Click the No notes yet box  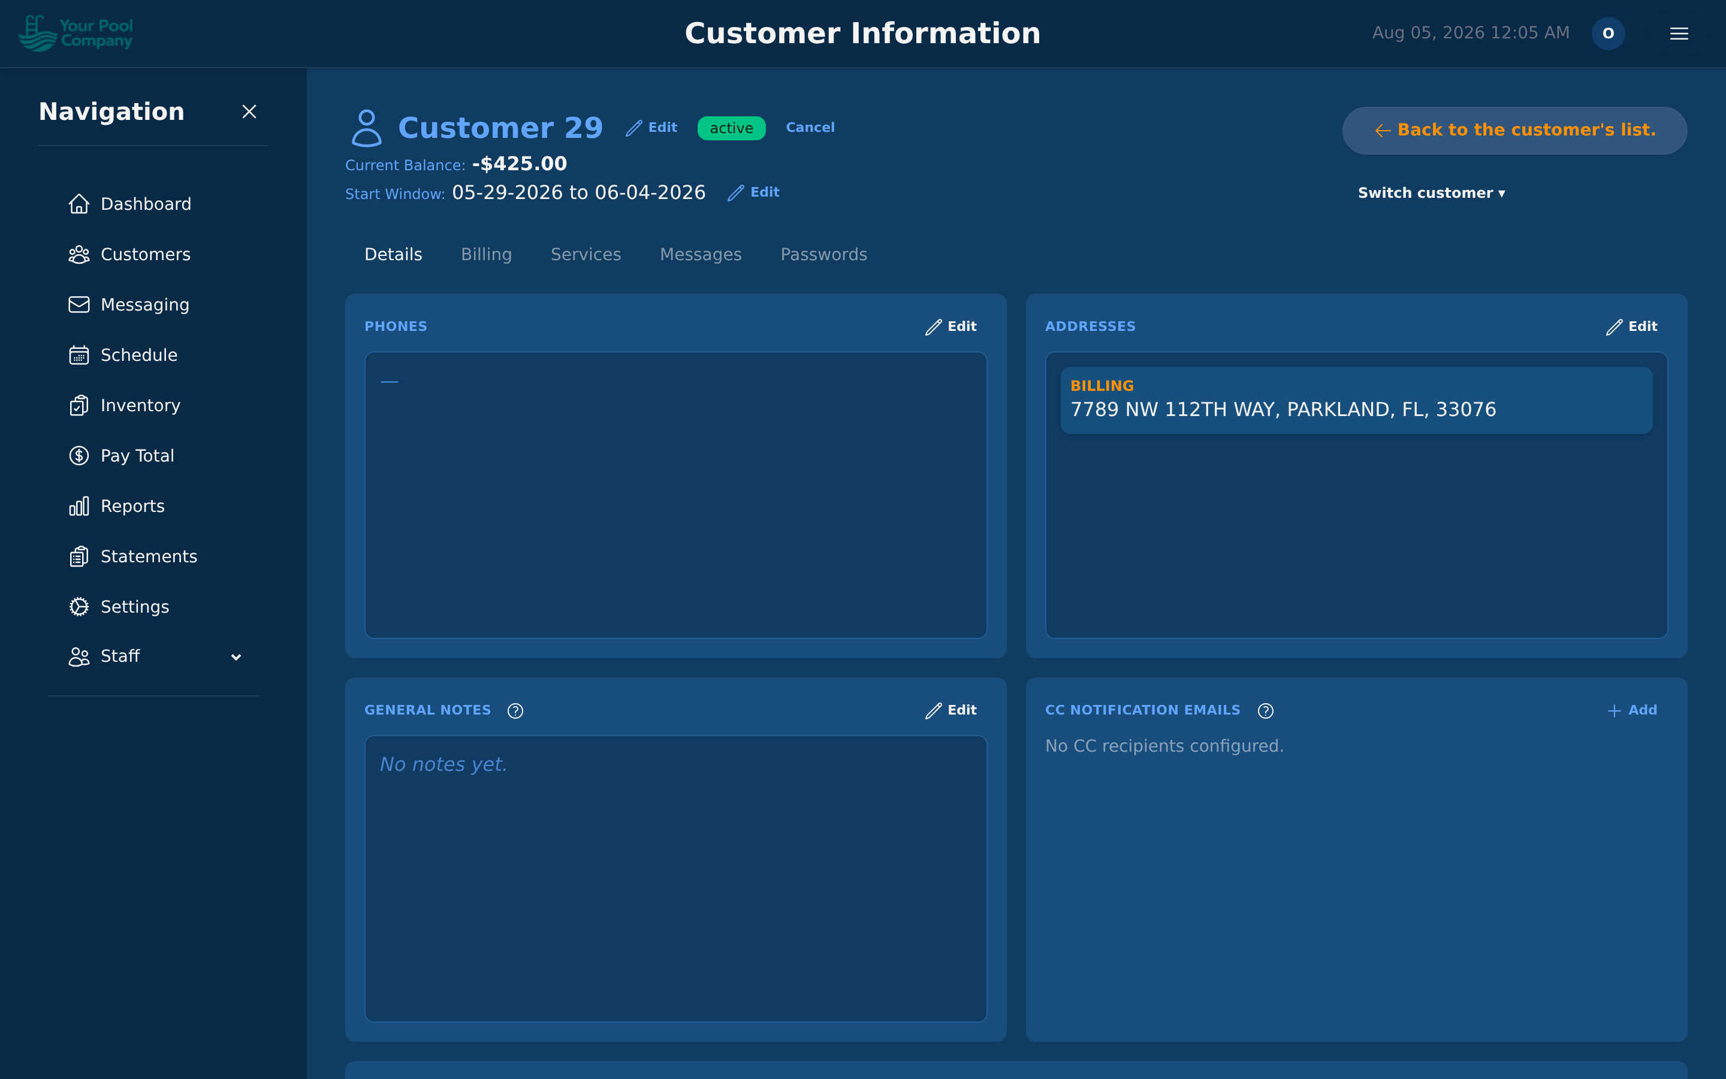675,879
